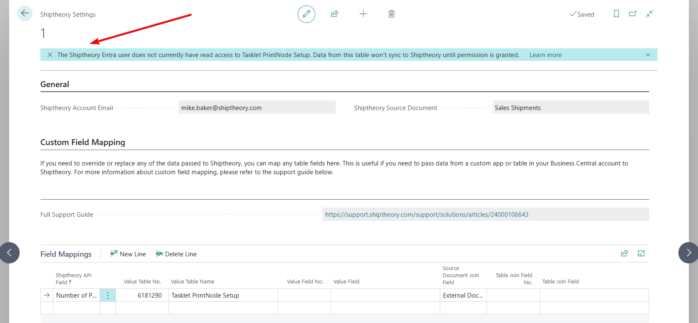Open the Learn more link
The width and height of the screenshot is (698, 323).
pos(545,55)
